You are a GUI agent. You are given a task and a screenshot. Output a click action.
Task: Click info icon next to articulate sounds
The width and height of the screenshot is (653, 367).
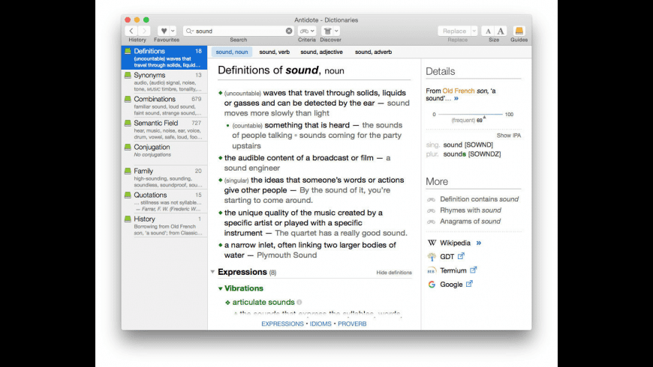point(299,302)
